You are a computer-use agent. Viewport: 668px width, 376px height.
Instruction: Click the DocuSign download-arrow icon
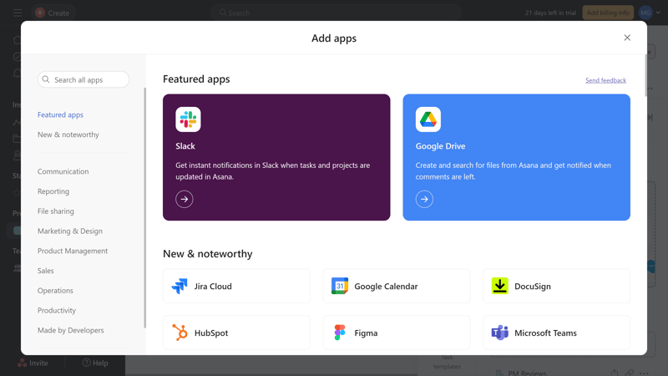[499, 286]
